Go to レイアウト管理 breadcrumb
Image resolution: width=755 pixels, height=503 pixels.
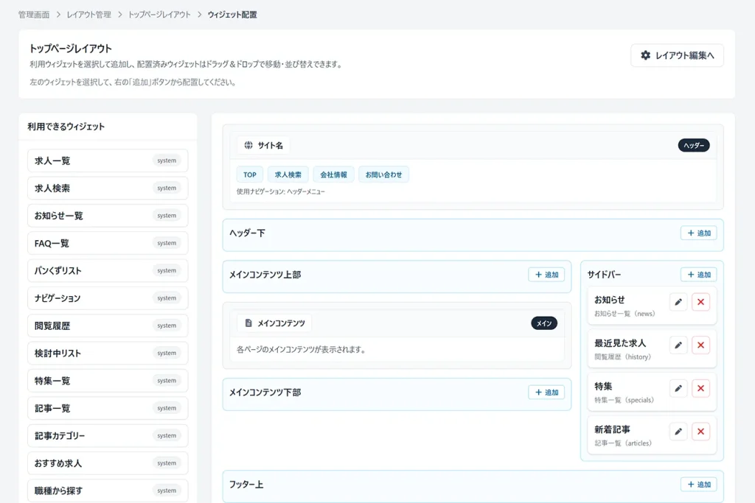coord(89,15)
